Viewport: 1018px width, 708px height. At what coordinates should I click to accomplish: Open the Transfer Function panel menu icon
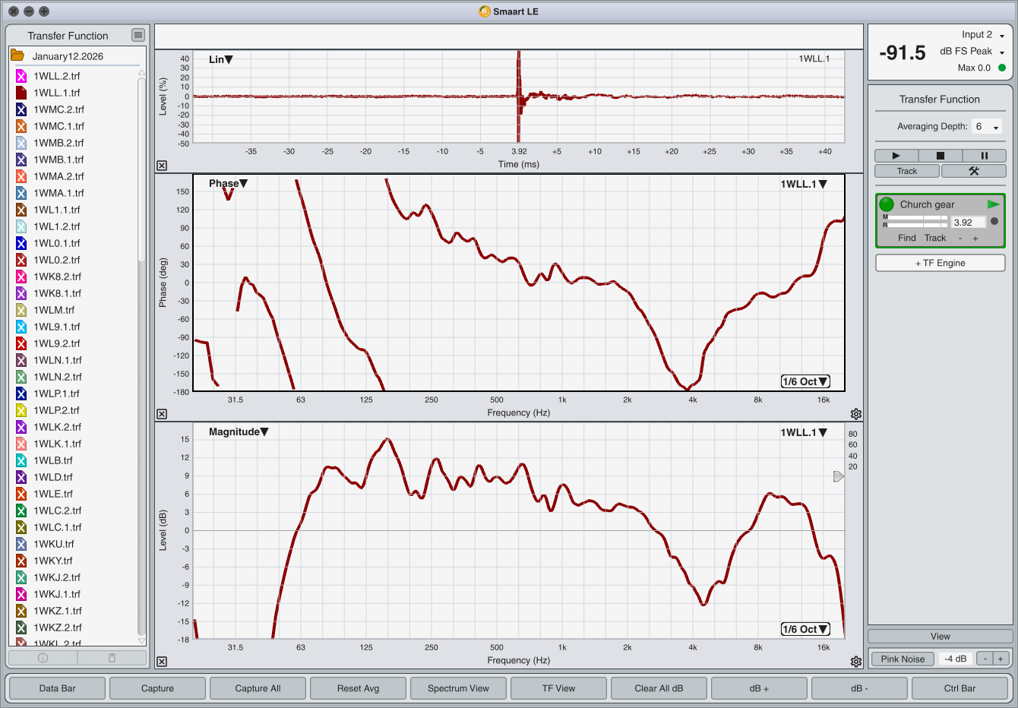pyautogui.click(x=138, y=35)
